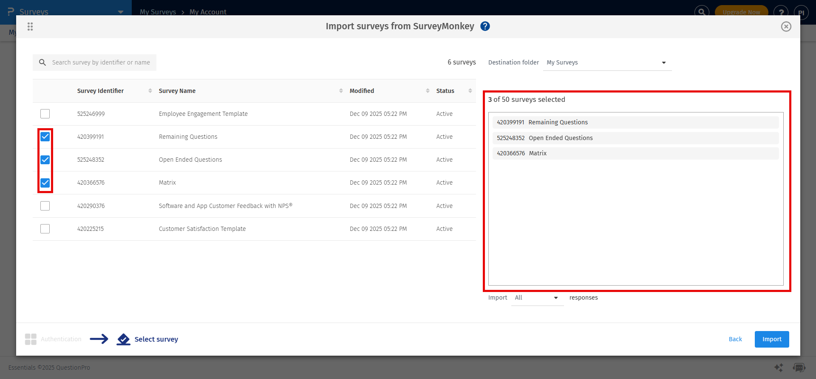816x379 pixels.
Task: Uncheck Matrix survey checkbox
Action: [x=45, y=183]
